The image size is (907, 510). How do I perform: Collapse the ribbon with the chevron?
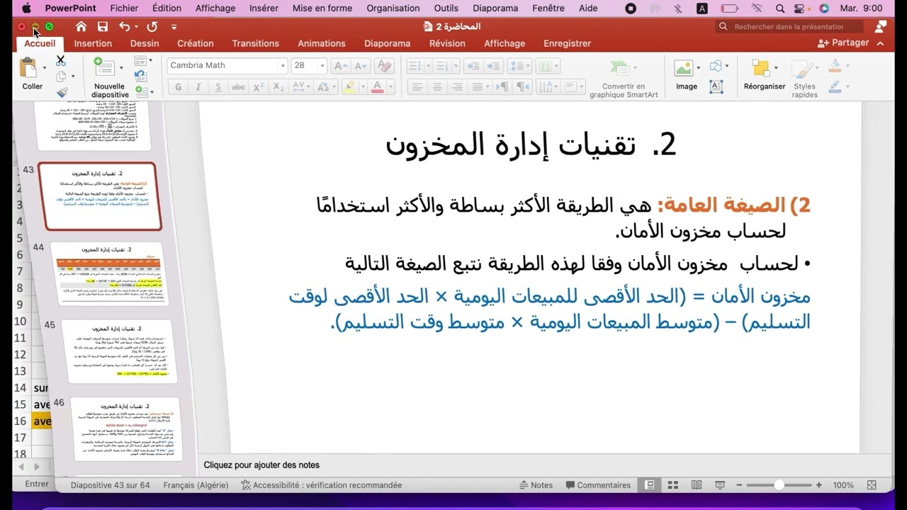pyautogui.click(x=881, y=43)
